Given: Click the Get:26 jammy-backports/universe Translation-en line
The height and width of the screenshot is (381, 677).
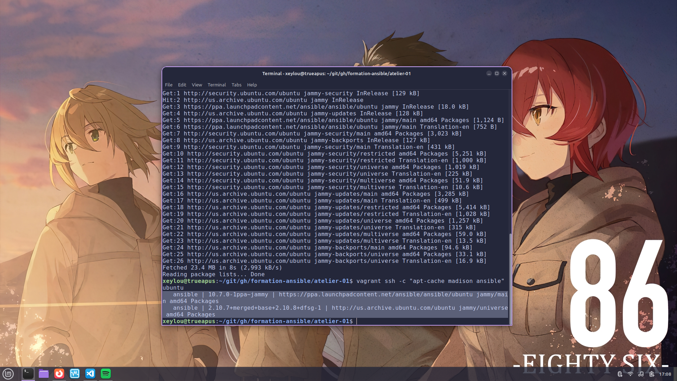Looking at the screenshot, I should click(x=324, y=261).
